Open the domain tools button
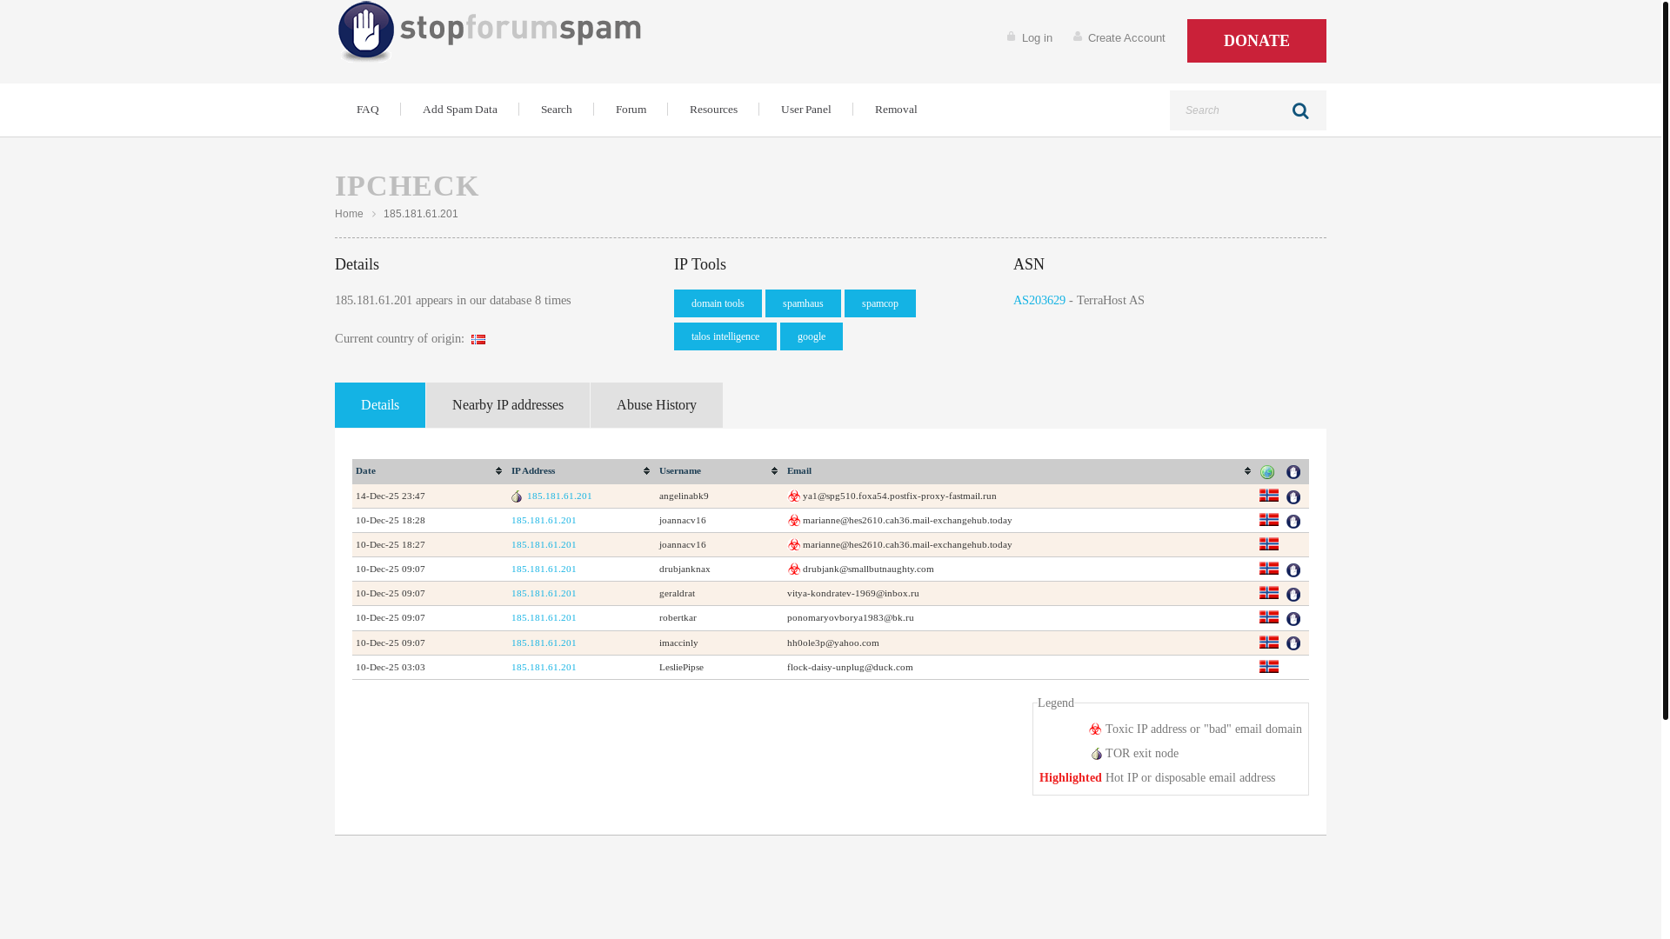1670x939 pixels. [x=718, y=303]
